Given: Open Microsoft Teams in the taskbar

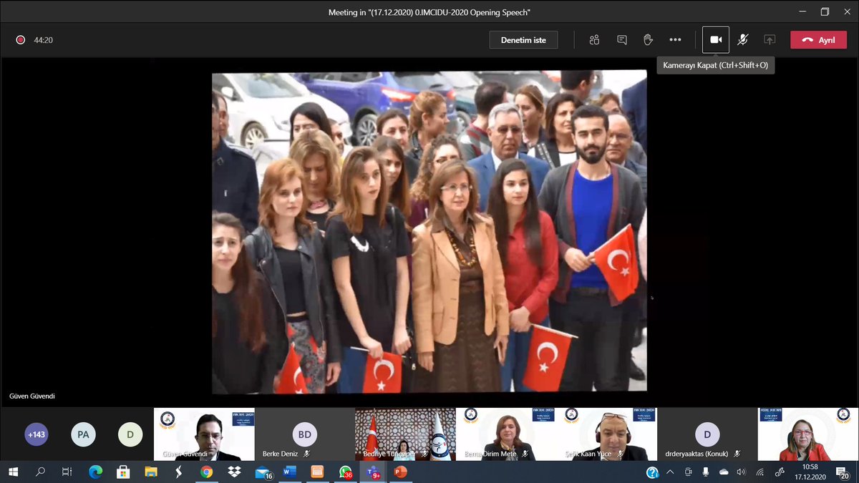Looking at the screenshot, I should click(373, 472).
